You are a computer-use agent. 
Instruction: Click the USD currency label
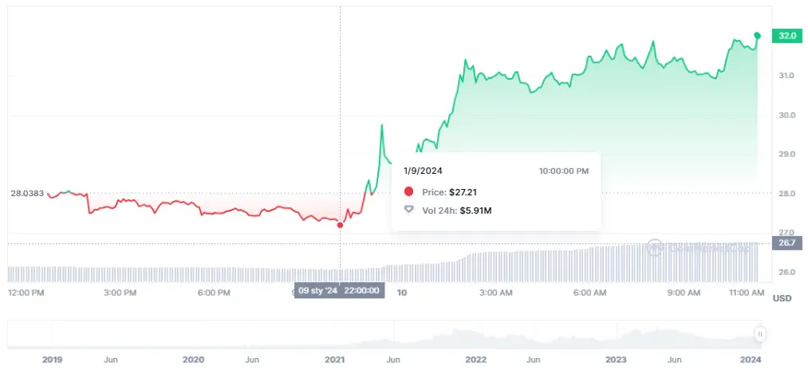[782, 298]
